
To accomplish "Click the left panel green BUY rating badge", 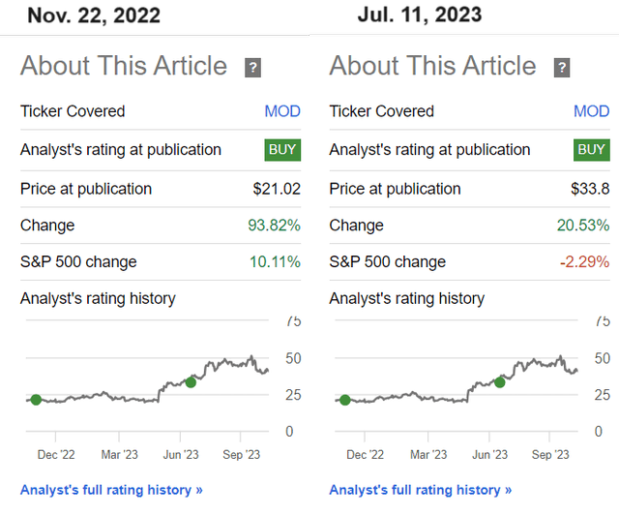I will (x=282, y=150).
